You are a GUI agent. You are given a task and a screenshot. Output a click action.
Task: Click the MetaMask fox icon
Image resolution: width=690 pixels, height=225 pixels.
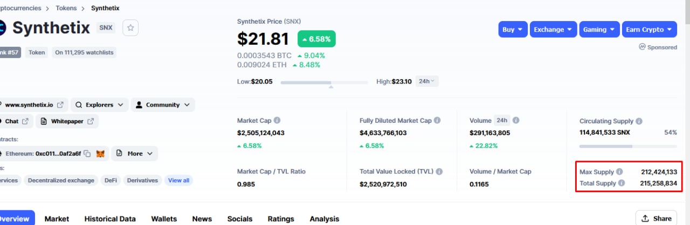[100, 154]
